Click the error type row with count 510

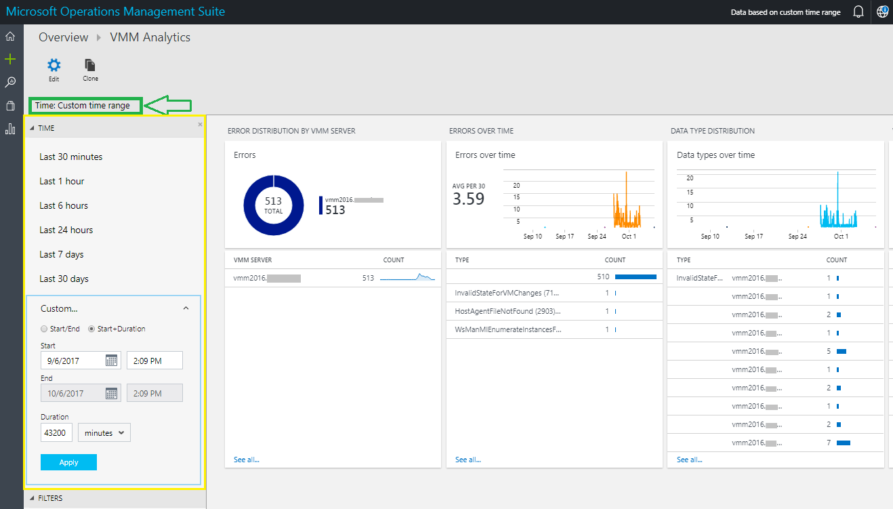554,277
